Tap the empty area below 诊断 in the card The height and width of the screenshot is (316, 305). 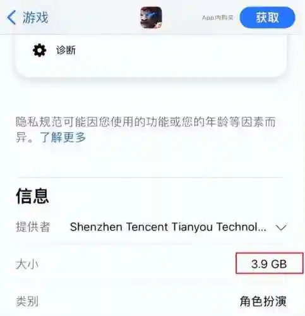point(151,68)
